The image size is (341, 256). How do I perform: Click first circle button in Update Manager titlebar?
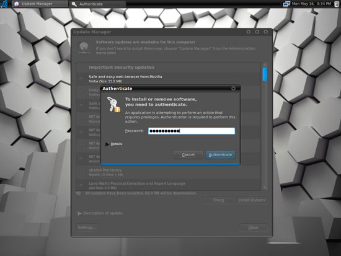click(x=249, y=32)
